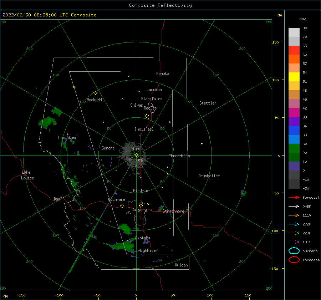The width and height of the screenshot is (321, 300).
Task: Click the Calgary city label
Action: pos(139,210)
